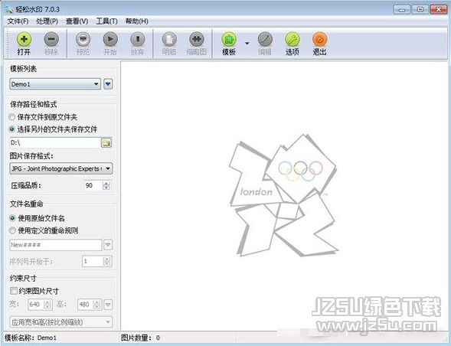451x346 pixels.
Task: Click the width 640 stepper arrows
Action: pyautogui.click(x=47, y=305)
